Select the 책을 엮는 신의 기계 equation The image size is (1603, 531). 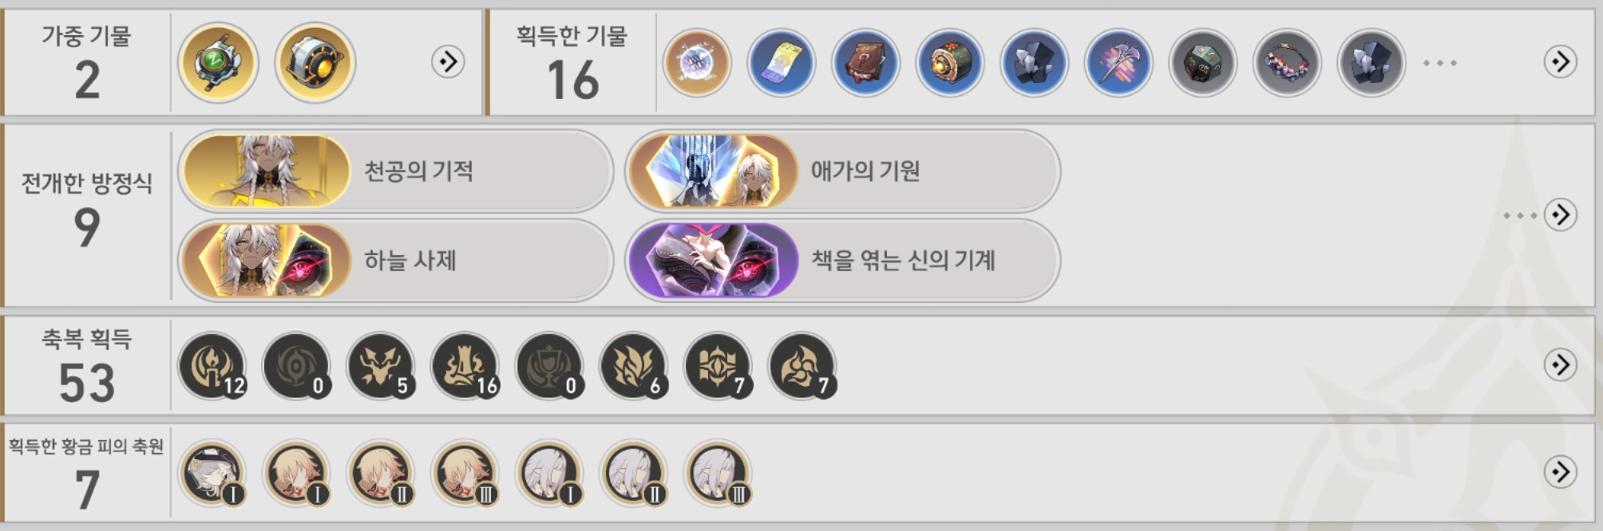[842, 260]
